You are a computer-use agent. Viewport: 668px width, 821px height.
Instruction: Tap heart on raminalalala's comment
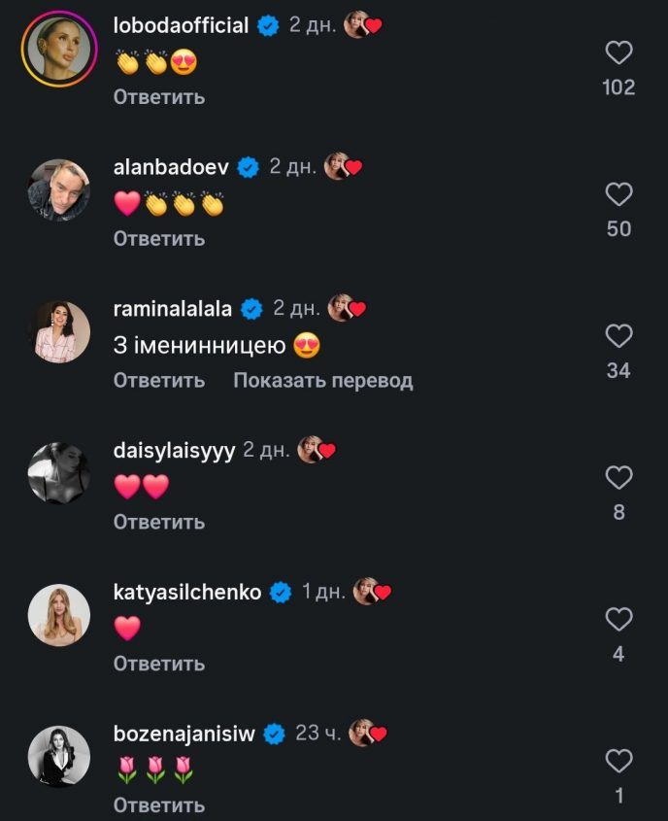click(x=618, y=337)
